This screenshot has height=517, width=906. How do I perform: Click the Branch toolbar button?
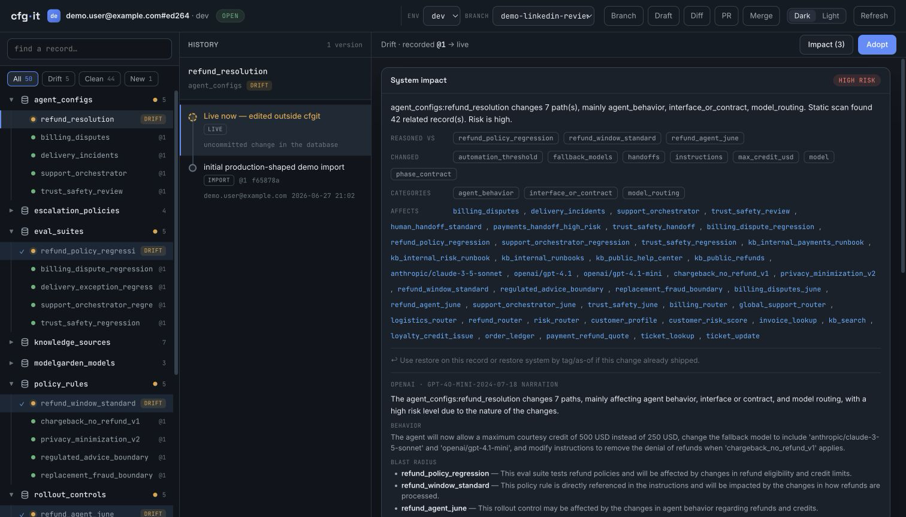click(623, 16)
